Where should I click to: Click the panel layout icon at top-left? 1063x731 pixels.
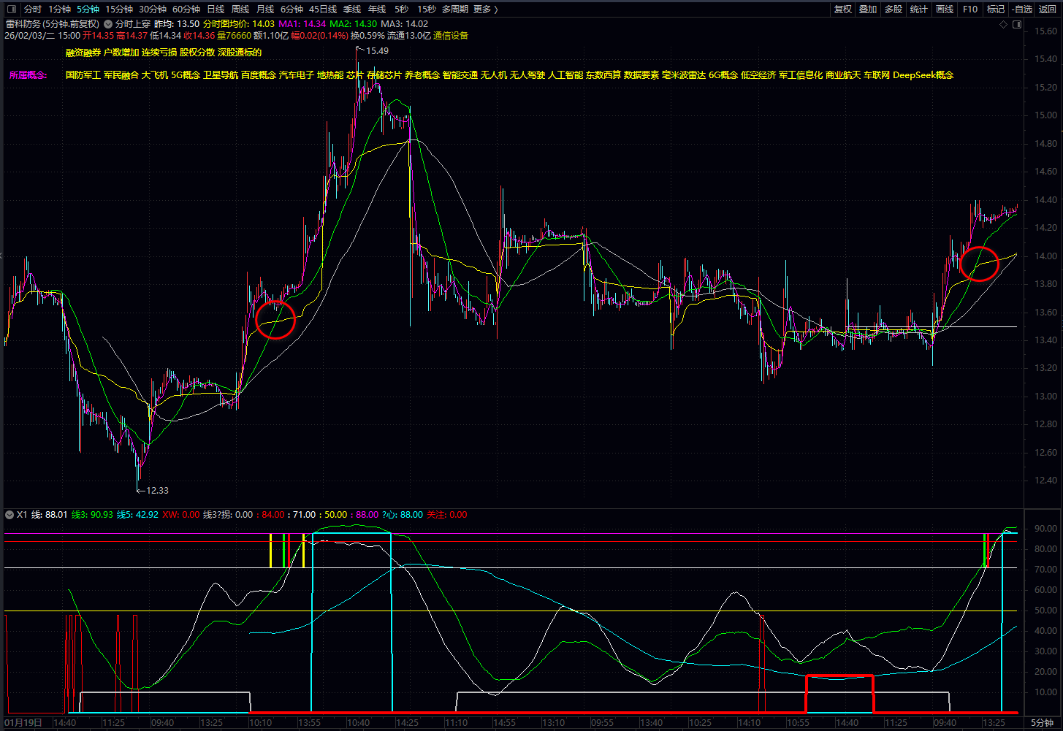11,9
